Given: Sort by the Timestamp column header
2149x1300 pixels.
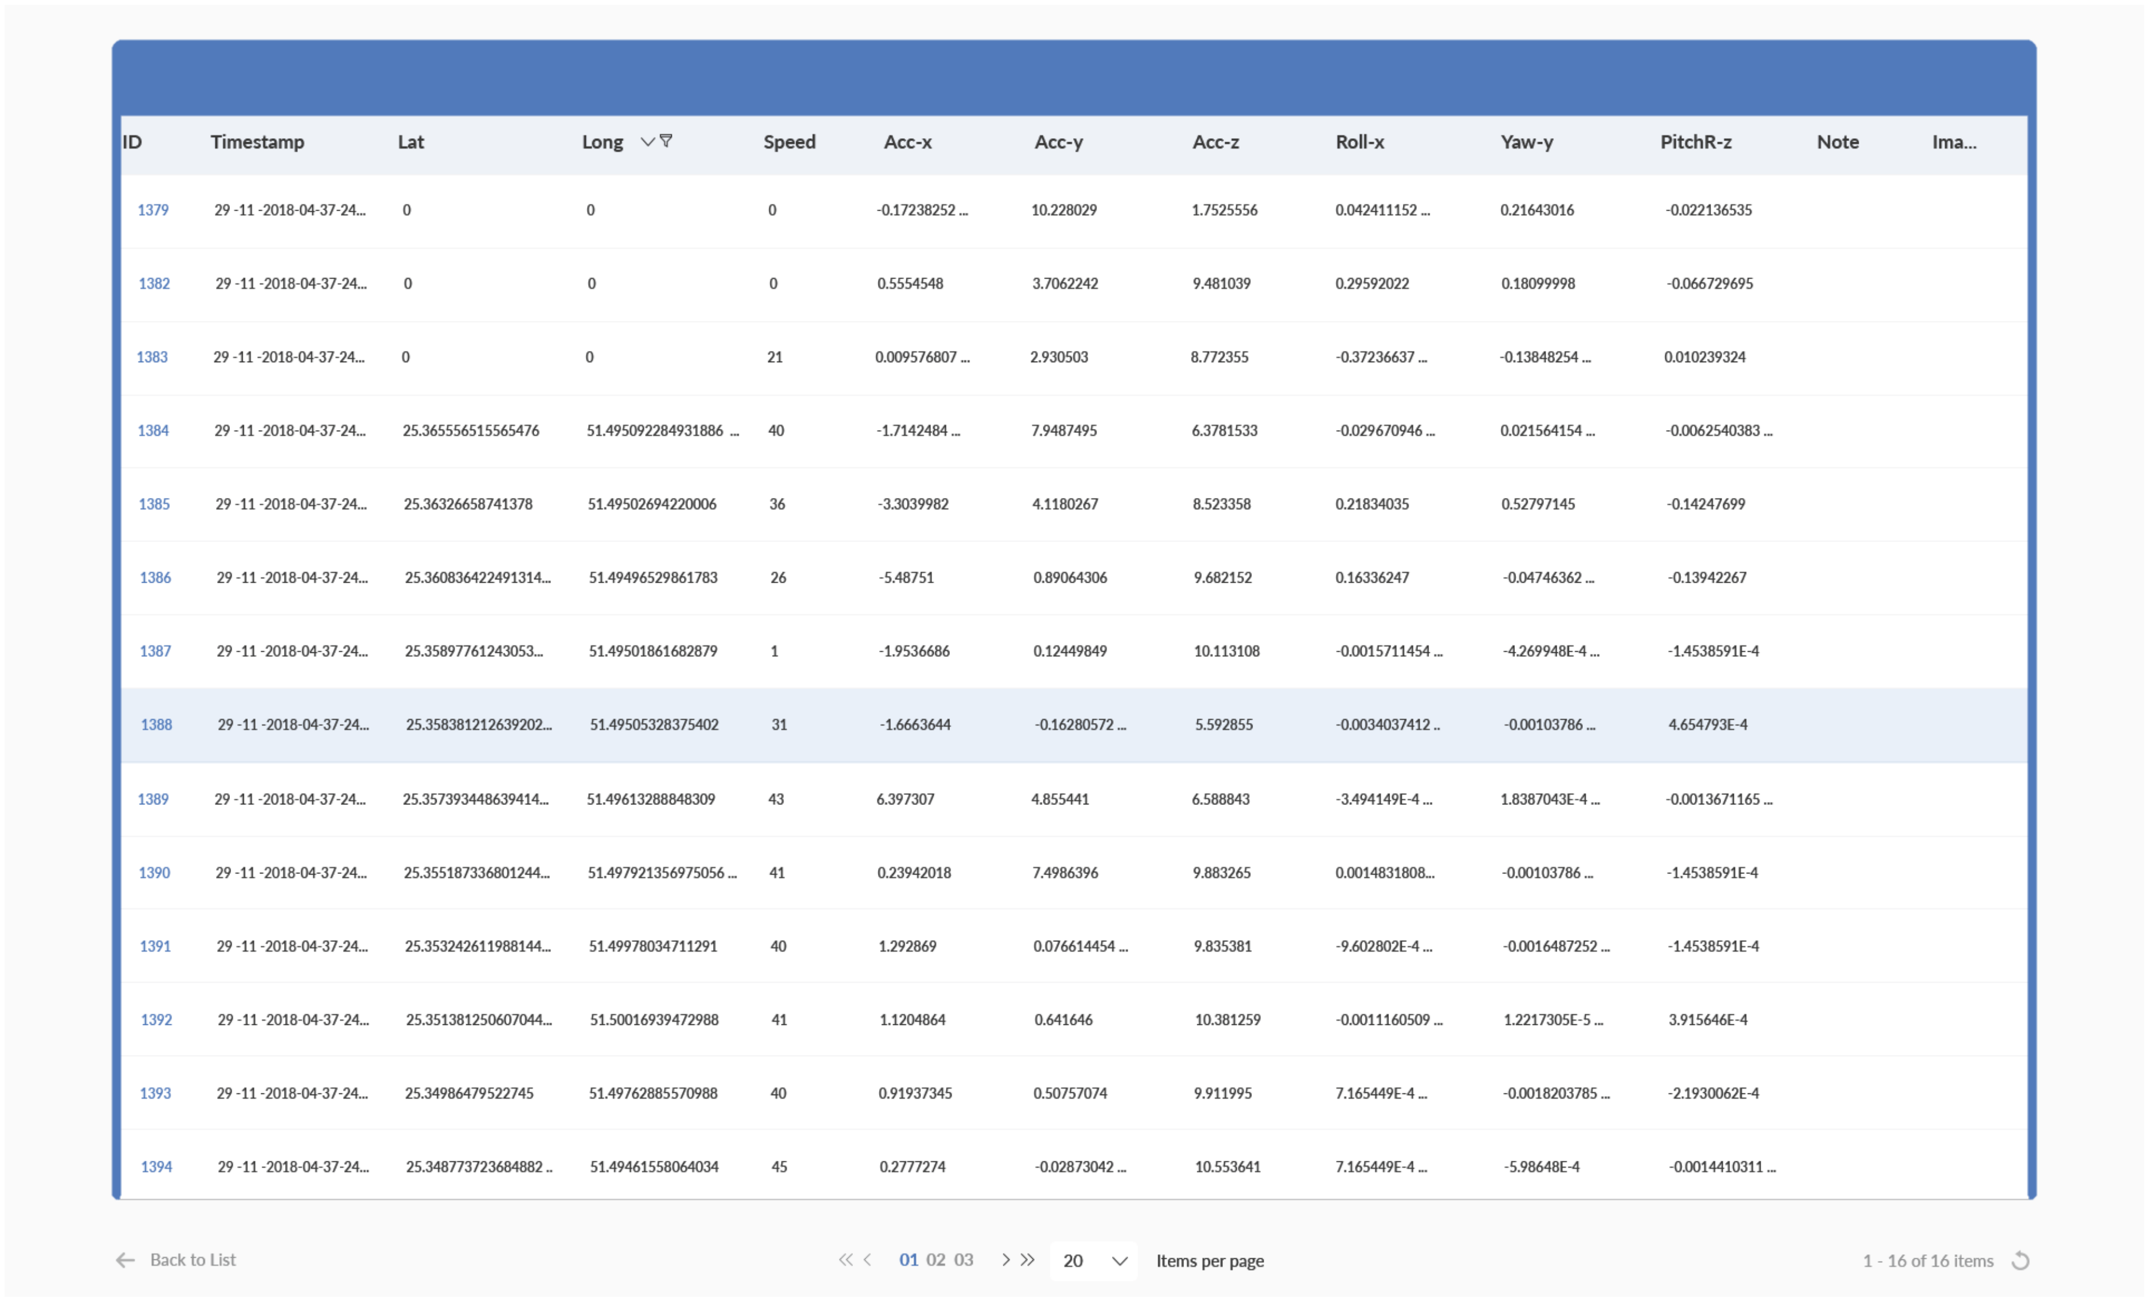Looking at the screenshot, I should click(x=257, y=142).
